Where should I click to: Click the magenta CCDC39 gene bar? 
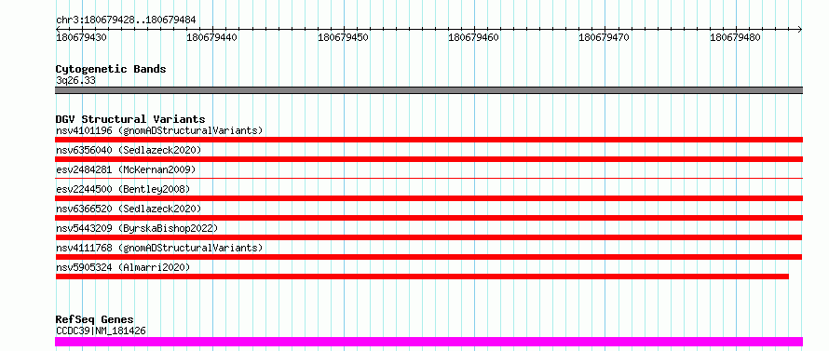click(x=428, y=342)
